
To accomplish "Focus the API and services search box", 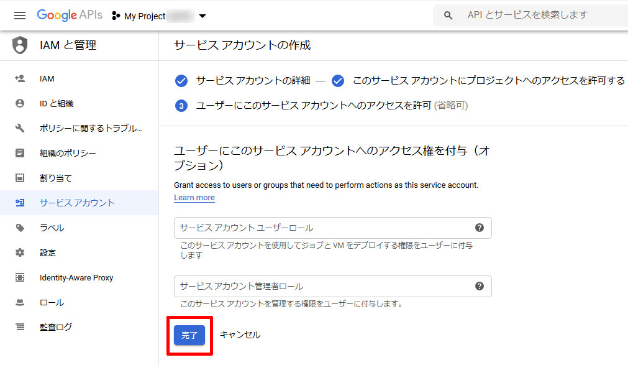I will click(530, 16).
